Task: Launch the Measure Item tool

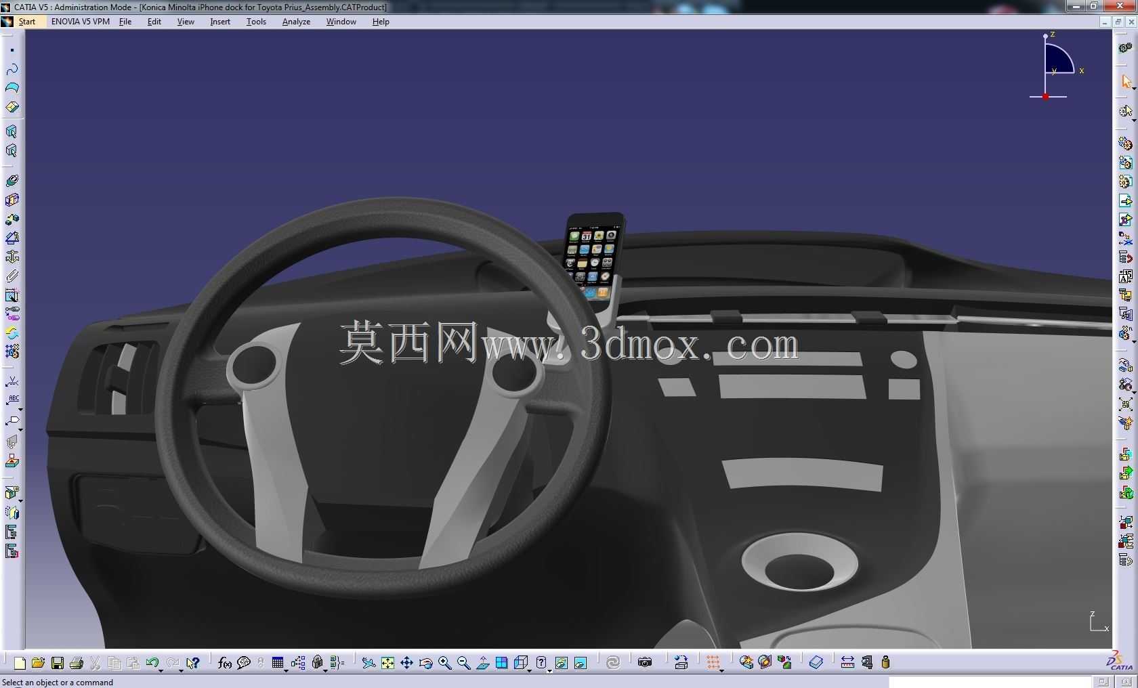Action: pyautogui.click(x=866, y=663)
